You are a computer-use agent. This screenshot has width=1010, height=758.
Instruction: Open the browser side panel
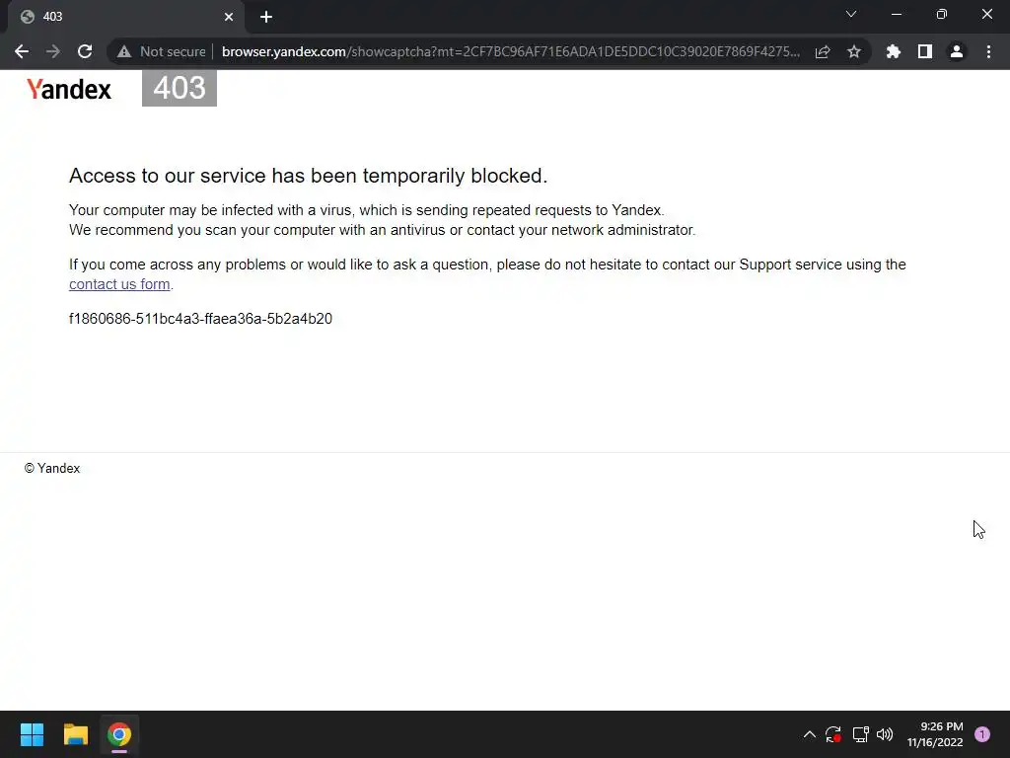coord(925,51)
